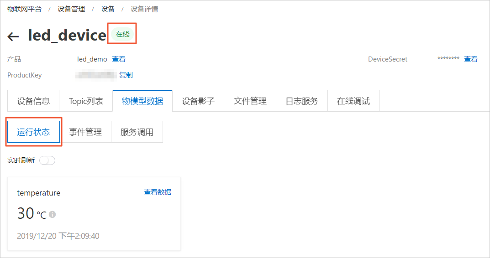Click the info icon next to 30 °C
The width and height of the screenshot is (490, 258).
tap(52, 214)
